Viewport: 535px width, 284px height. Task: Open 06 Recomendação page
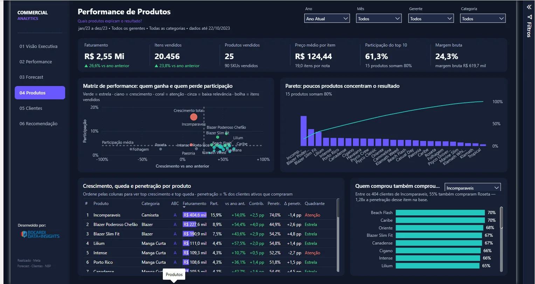point(40,123)
